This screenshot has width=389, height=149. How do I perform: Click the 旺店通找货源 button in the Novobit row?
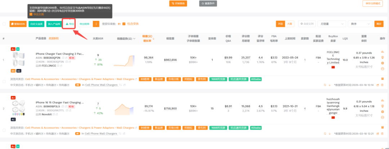tap(238, 128)
